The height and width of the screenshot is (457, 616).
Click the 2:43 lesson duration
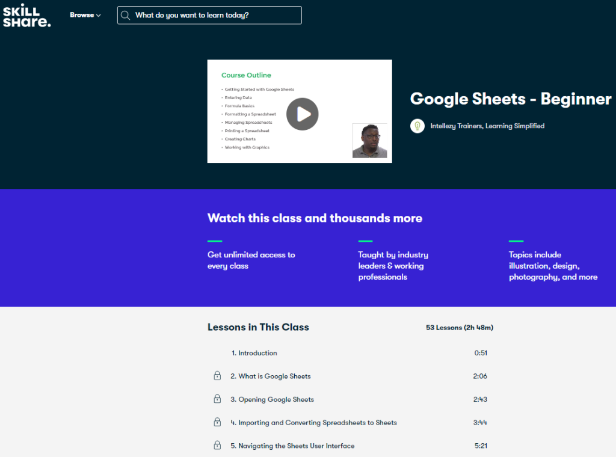[x=480, y=399]
